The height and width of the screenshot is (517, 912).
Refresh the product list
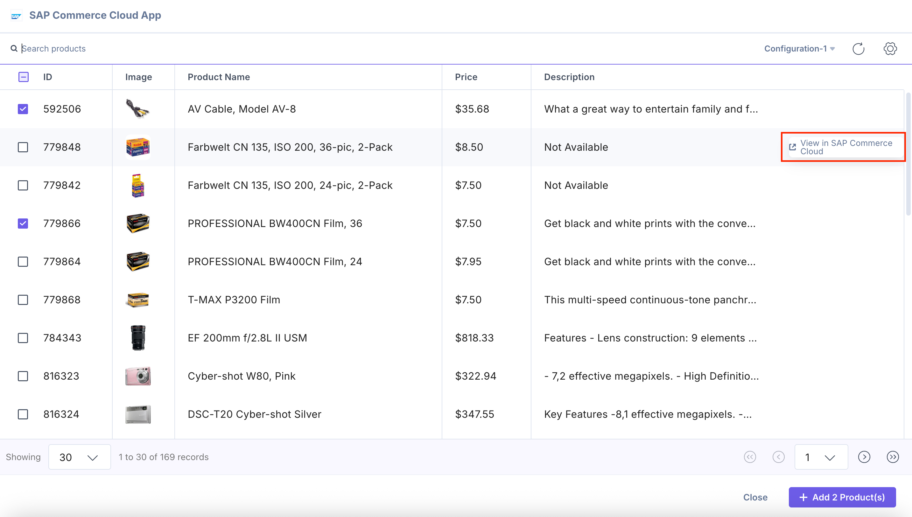858,49
